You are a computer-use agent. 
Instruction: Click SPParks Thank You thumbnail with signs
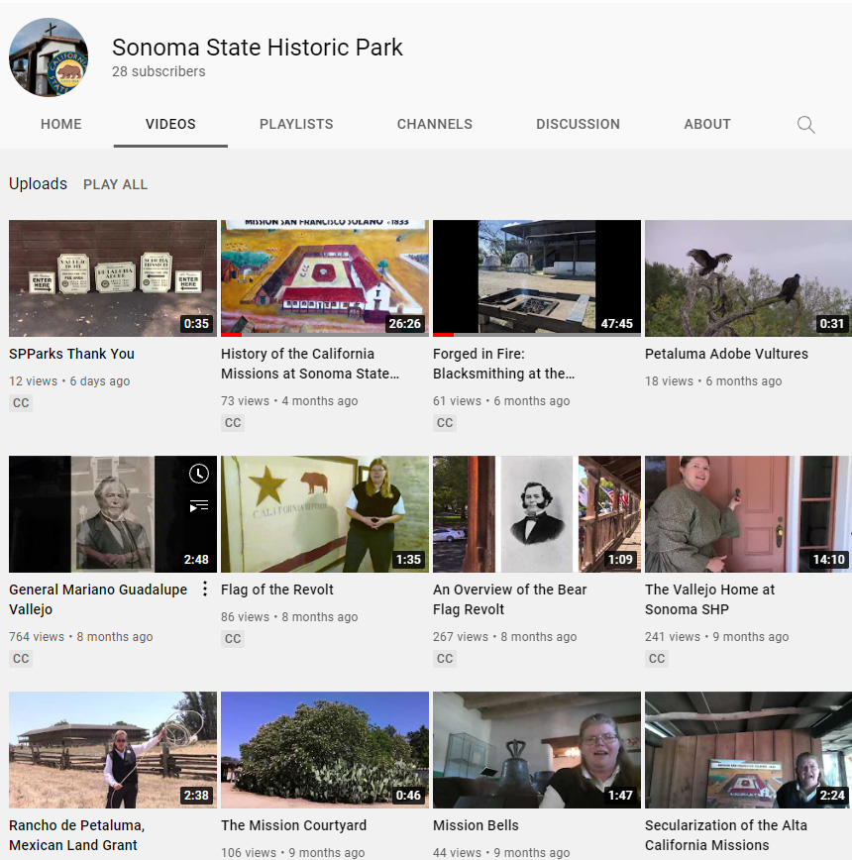(x=113, y=278)
